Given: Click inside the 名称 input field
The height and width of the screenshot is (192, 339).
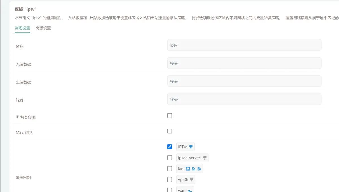Looking at the screenshot, I should tap(244, 45).
